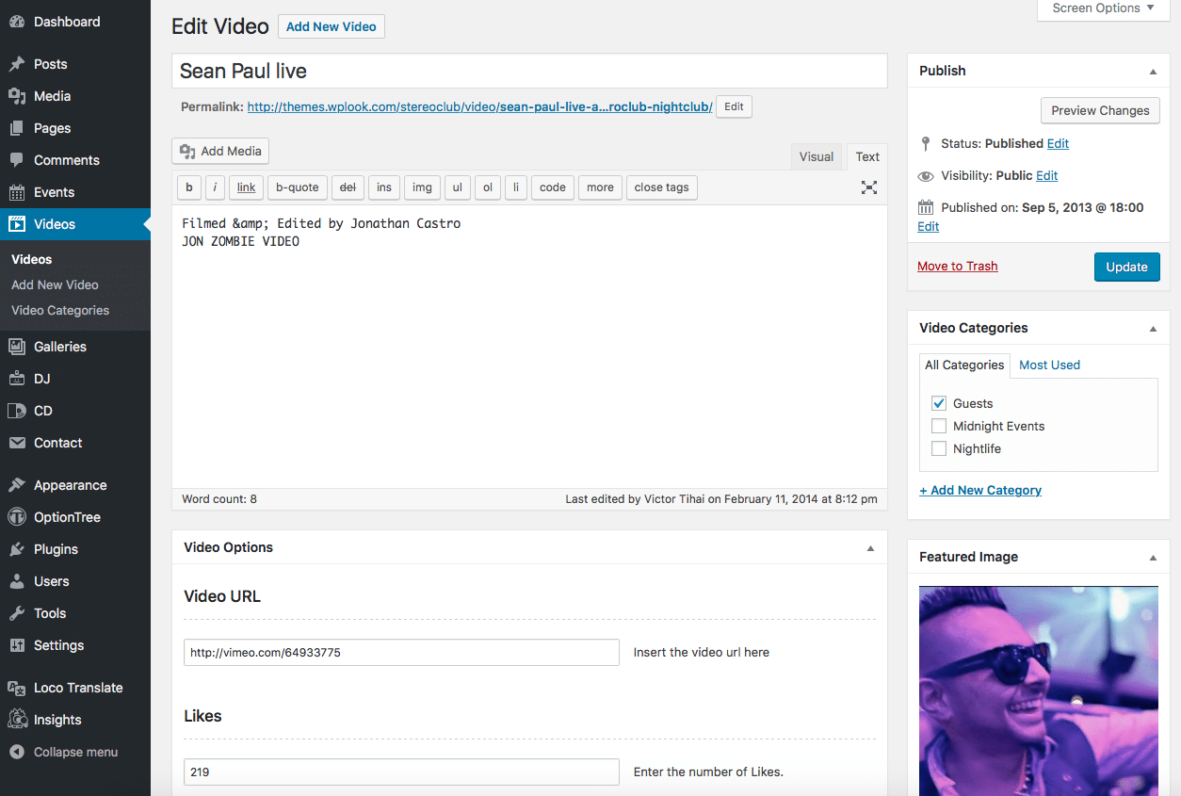Click the img quicktag button

point(422,187)
